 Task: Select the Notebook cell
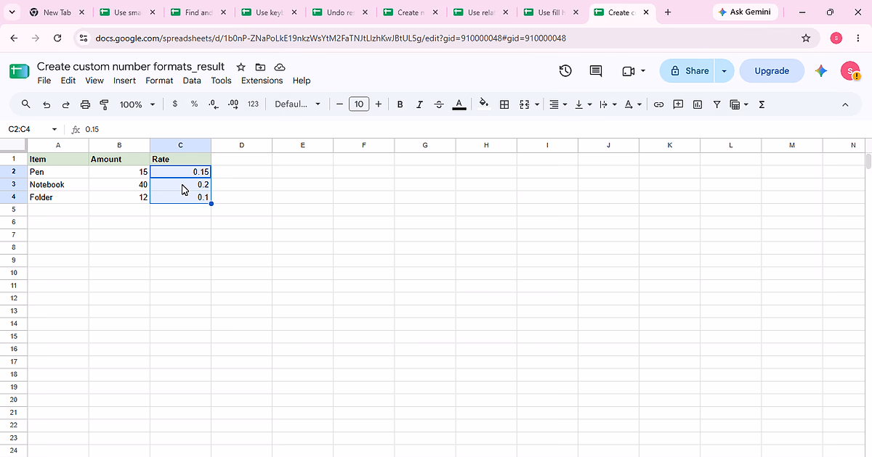click(58, 184)
